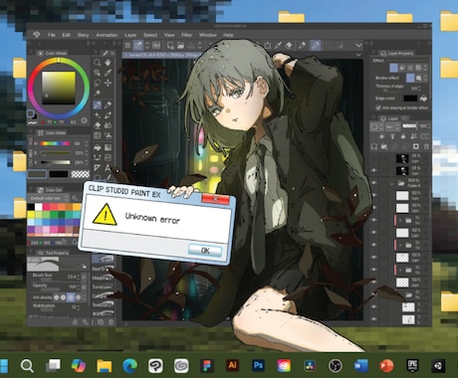Viewport: 458px width, 378px height.
Task: Open the hamburger menu in command bar
Action: (127, 46)
